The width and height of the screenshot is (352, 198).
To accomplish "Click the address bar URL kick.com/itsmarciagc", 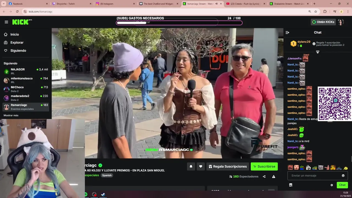I will coord(40,12).
